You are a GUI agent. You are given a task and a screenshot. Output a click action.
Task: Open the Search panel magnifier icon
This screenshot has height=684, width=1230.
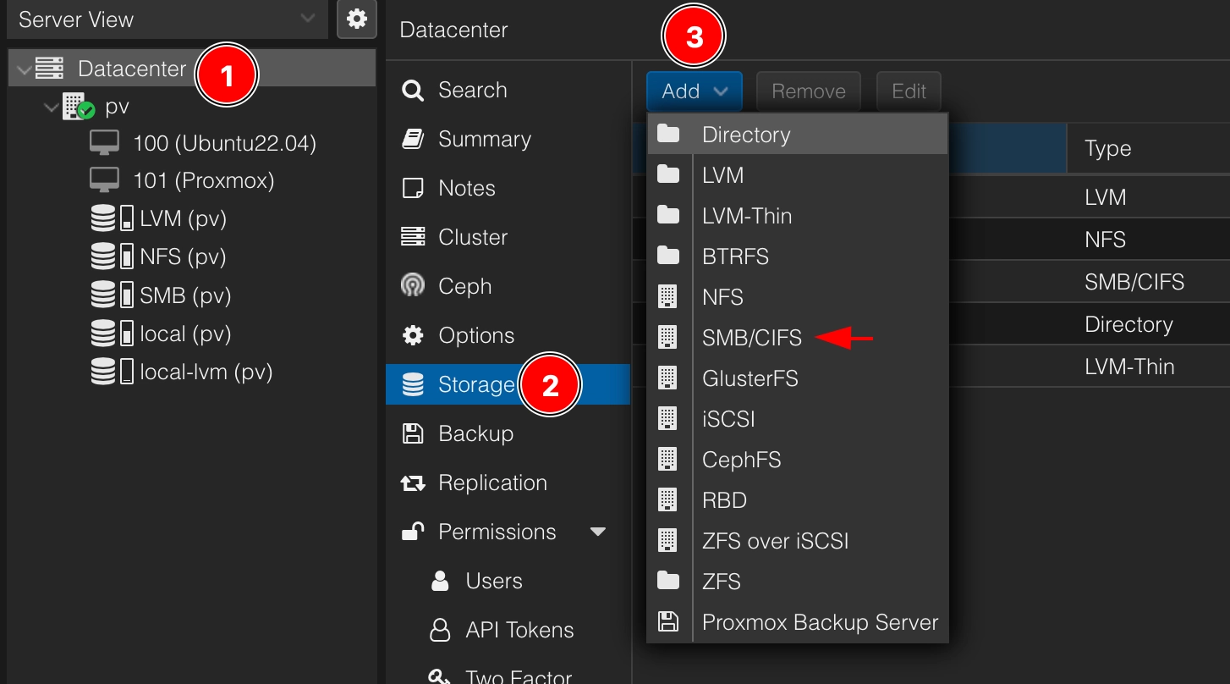click(413, 91)
